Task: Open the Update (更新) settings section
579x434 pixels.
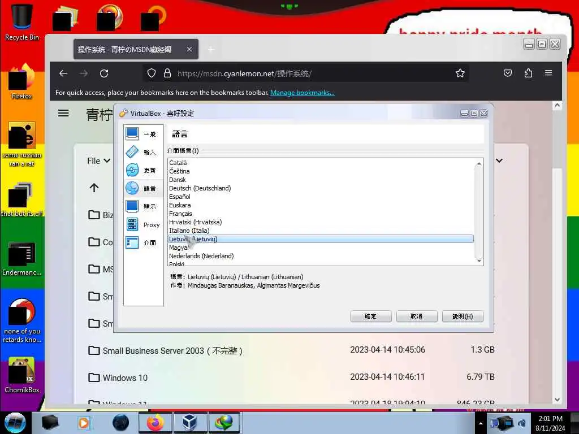Action: click(x=143, y=170)
